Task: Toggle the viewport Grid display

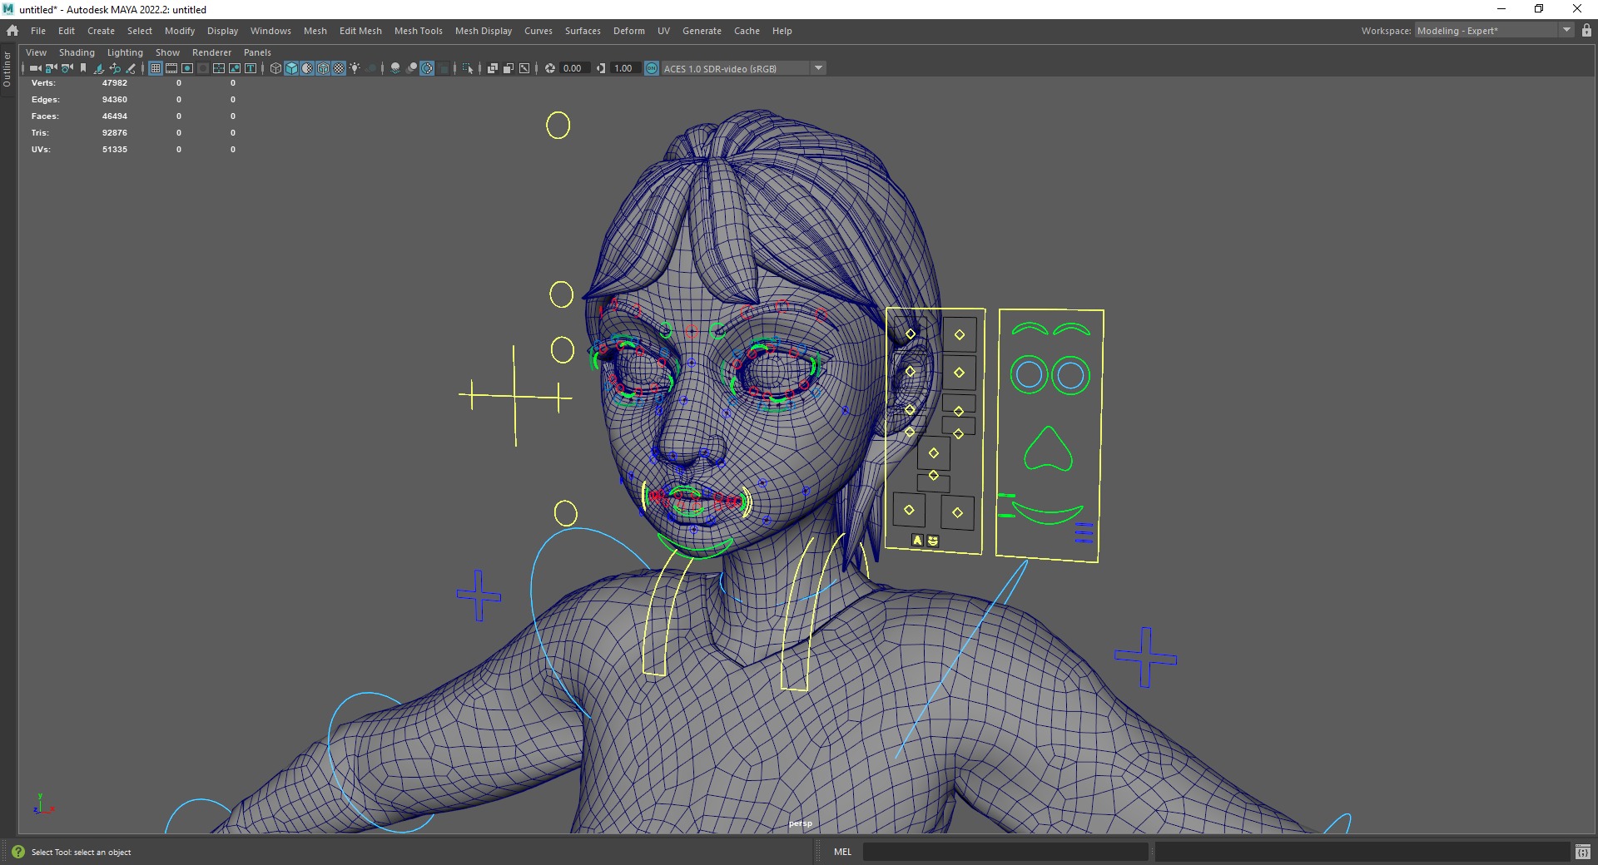Action: coord(156,68)
